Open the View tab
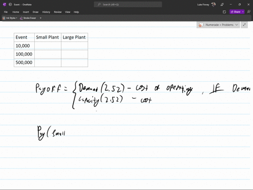Image resolution: width=253 pixels, height=190 pixels. (x=67, y=12)
